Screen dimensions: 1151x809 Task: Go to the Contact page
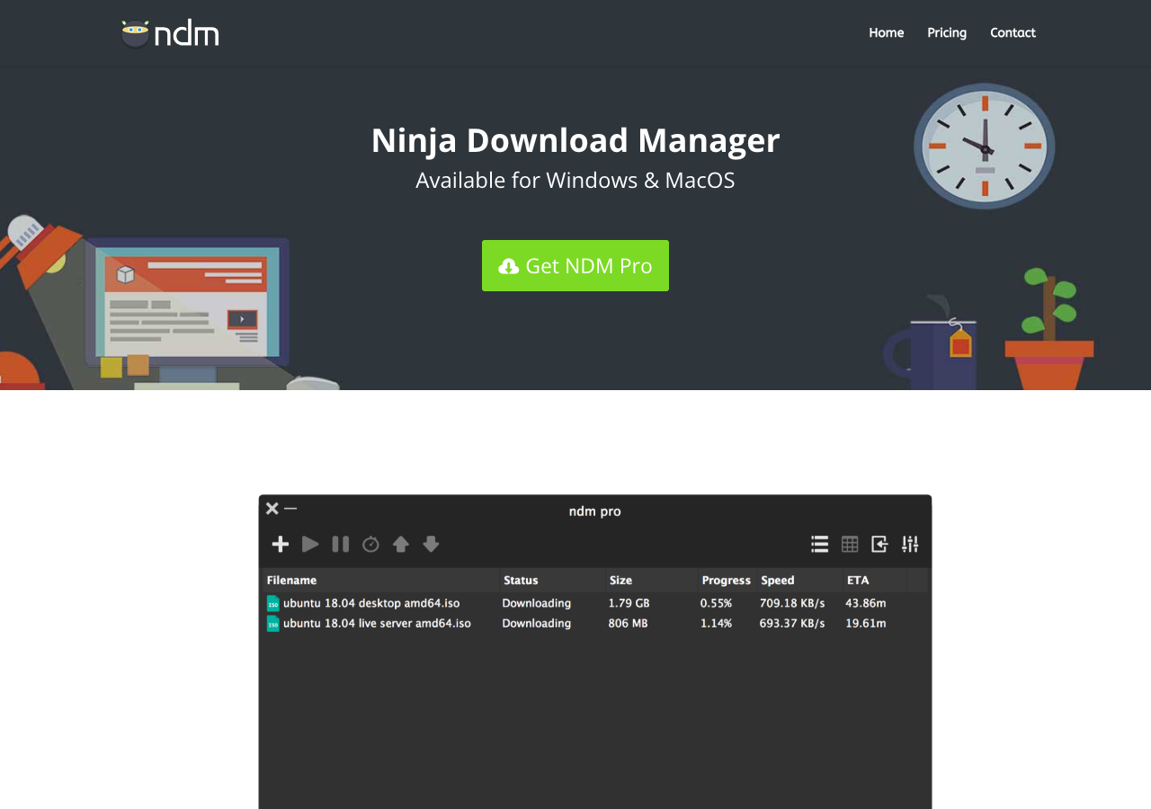click(x=1013, y=32)
